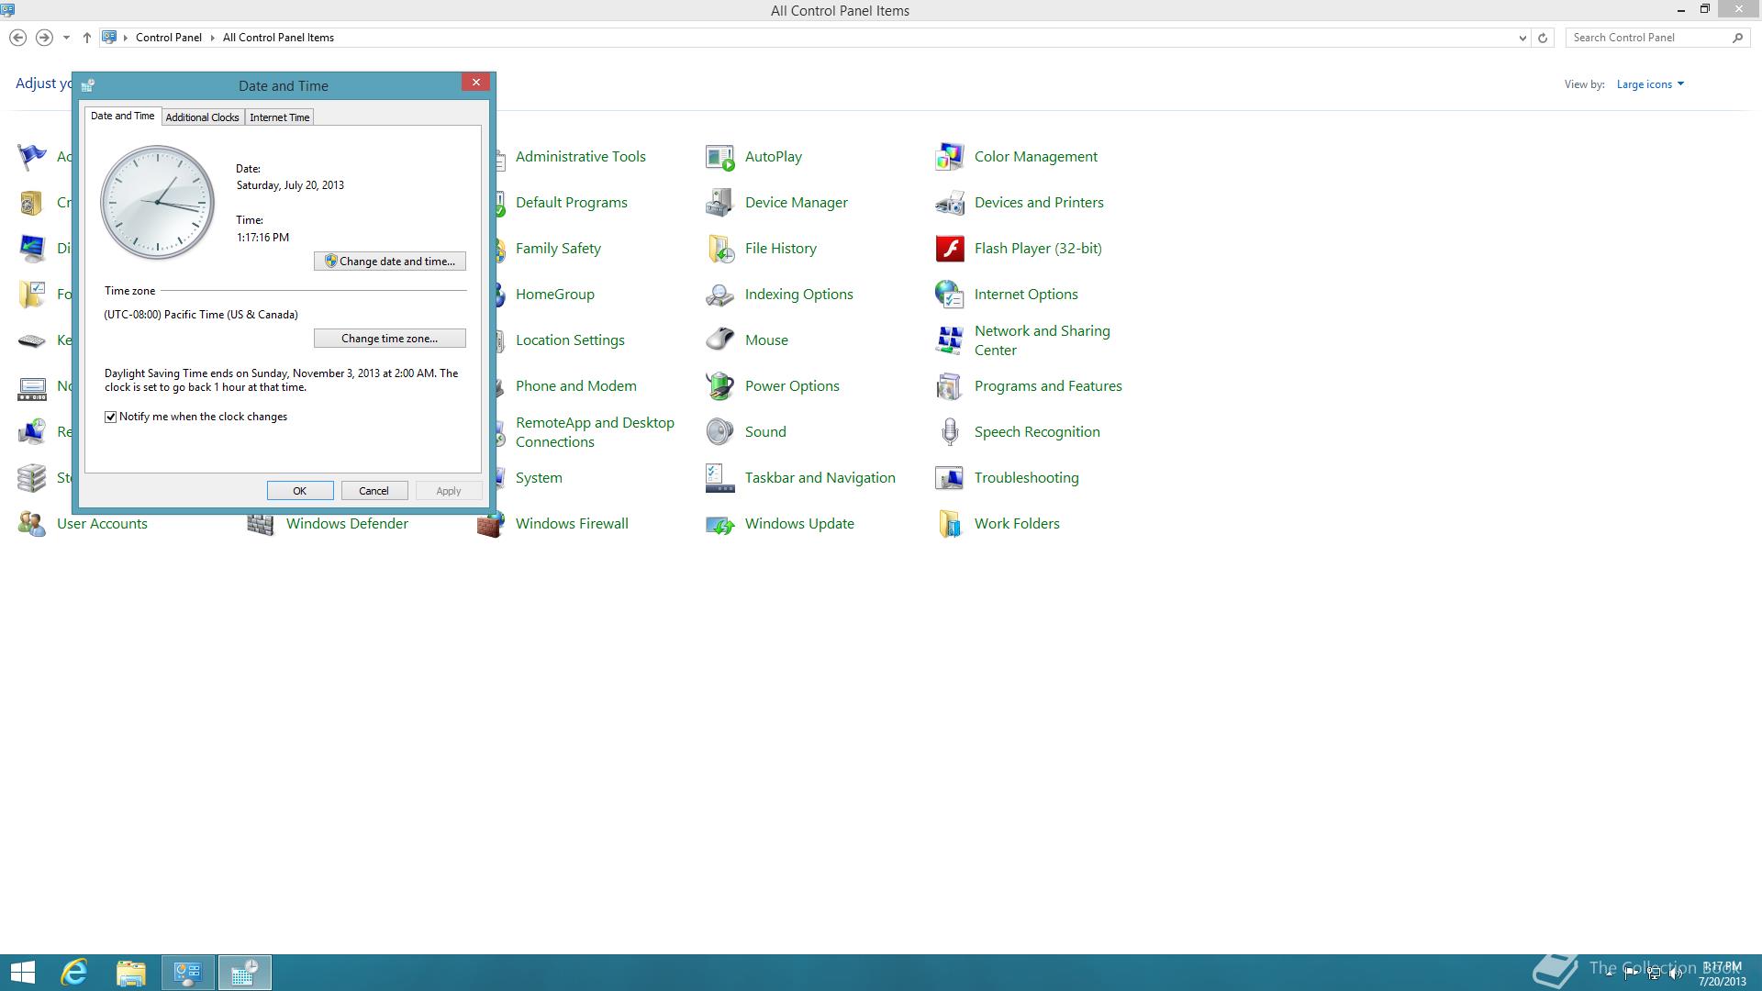Viewport: 1762px width, 991px height.
Task: Open Network and Sharing Center icon
Action: [x=949, y=340]
